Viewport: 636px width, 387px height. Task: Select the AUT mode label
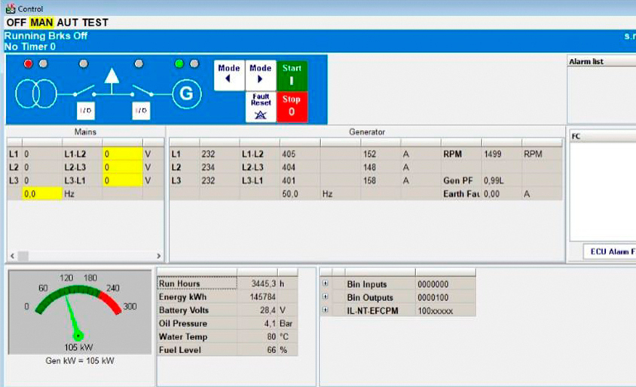click(68, 23)
